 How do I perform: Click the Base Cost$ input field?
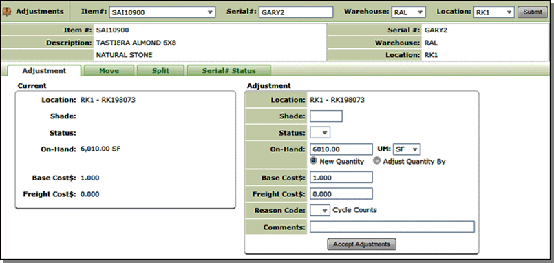pyautogui.click(x=341, y=178)
